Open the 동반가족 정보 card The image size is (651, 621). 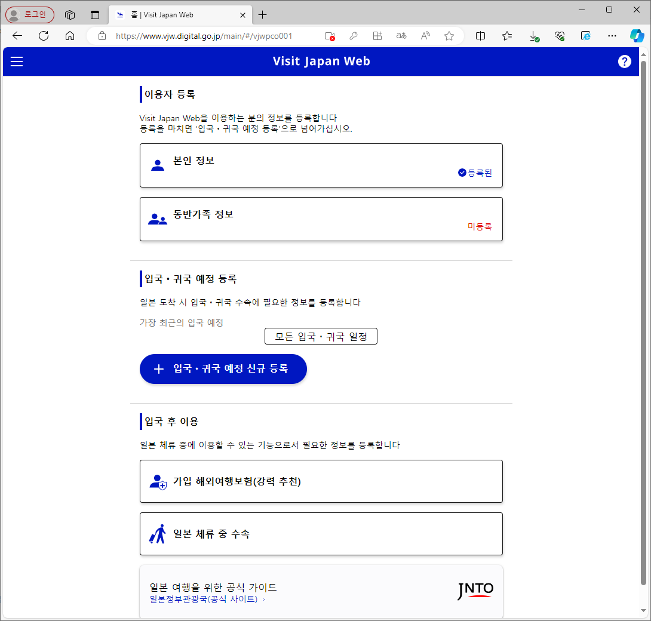(x=321, y=219)
